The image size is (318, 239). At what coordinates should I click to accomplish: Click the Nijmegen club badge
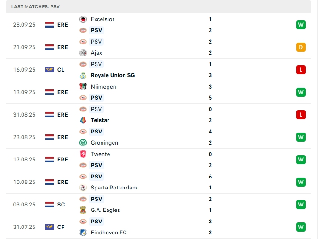coord(83,87)
